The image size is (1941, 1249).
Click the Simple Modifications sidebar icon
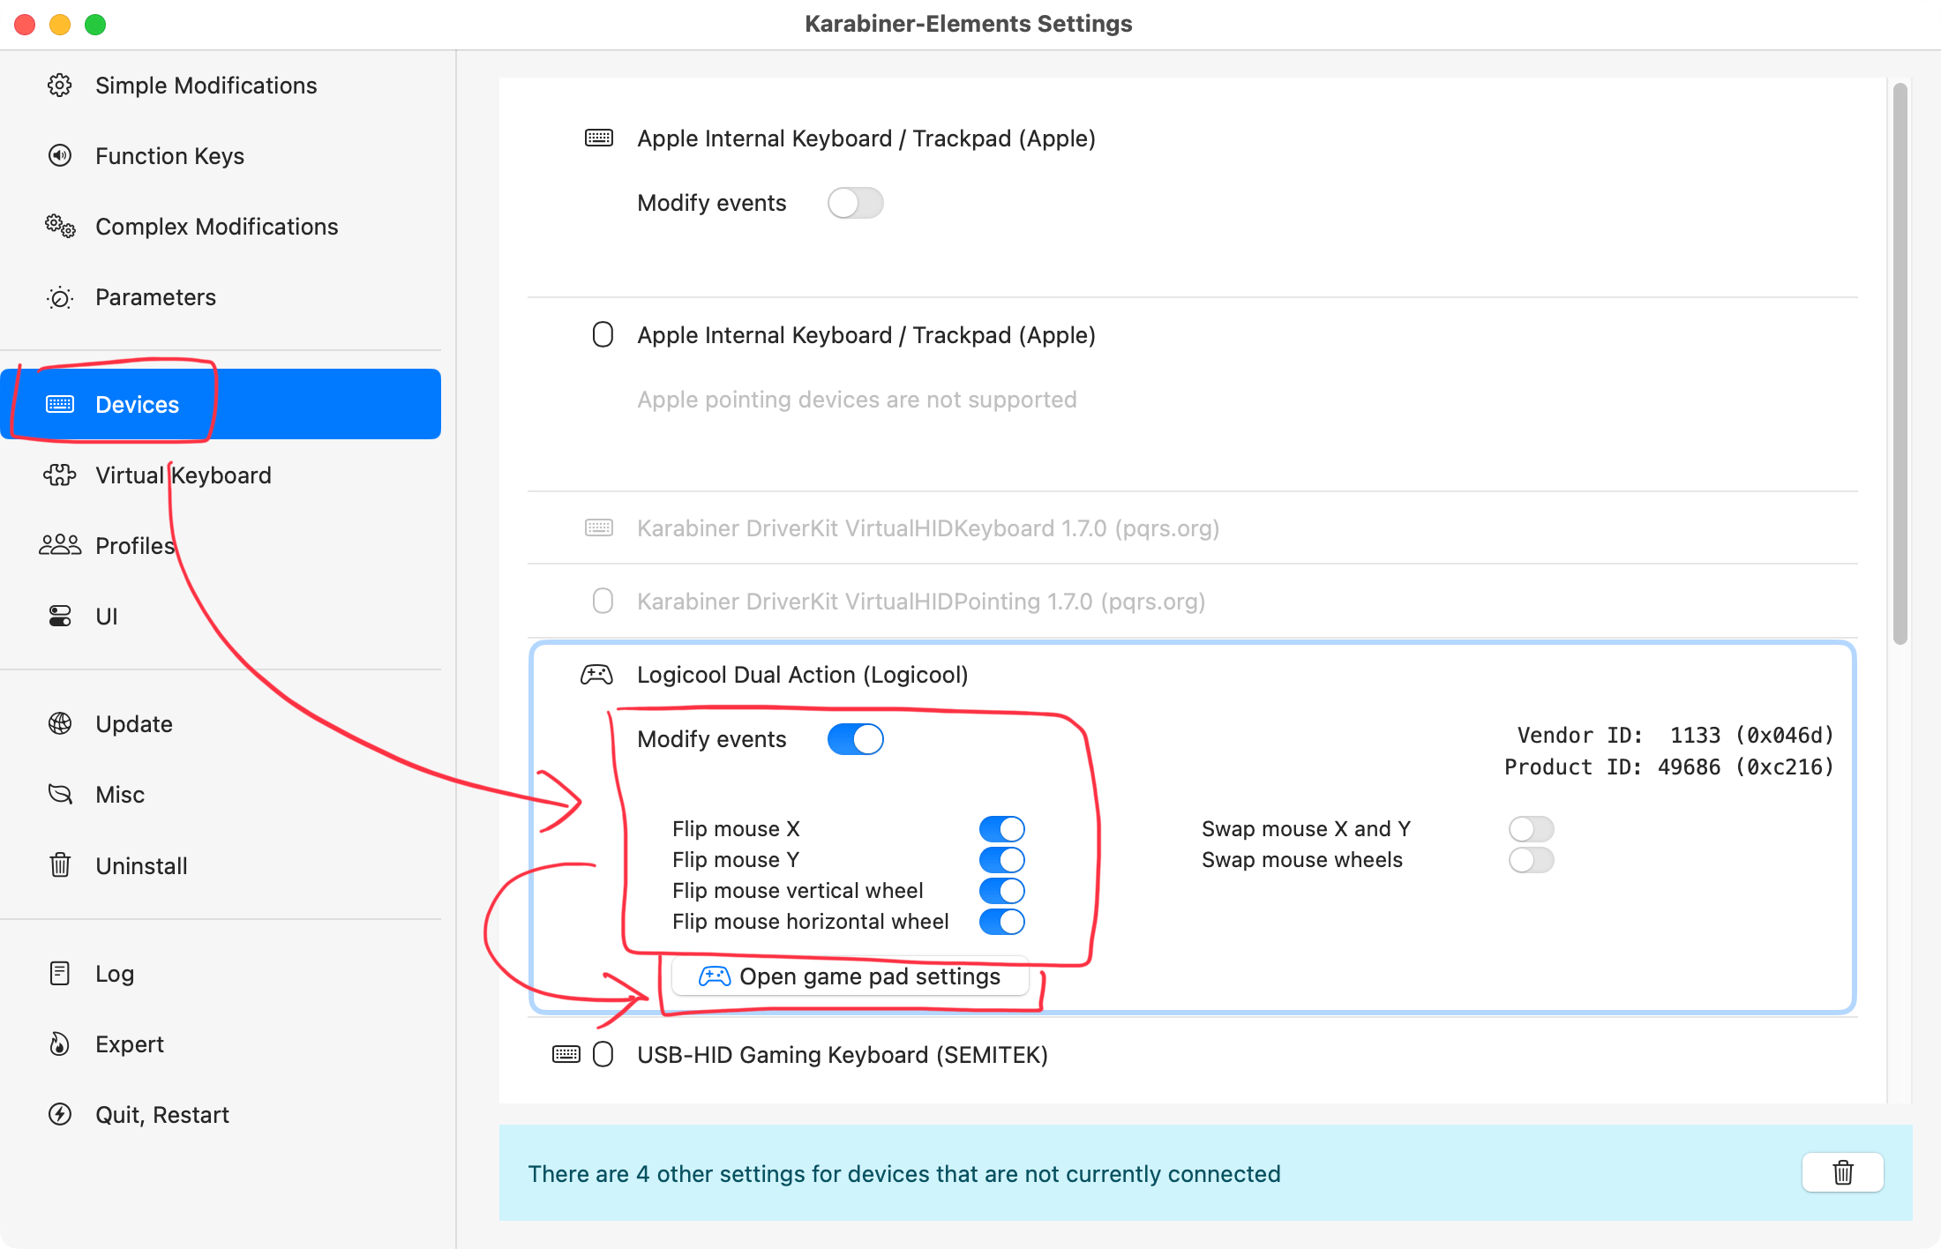click(61, 85)
